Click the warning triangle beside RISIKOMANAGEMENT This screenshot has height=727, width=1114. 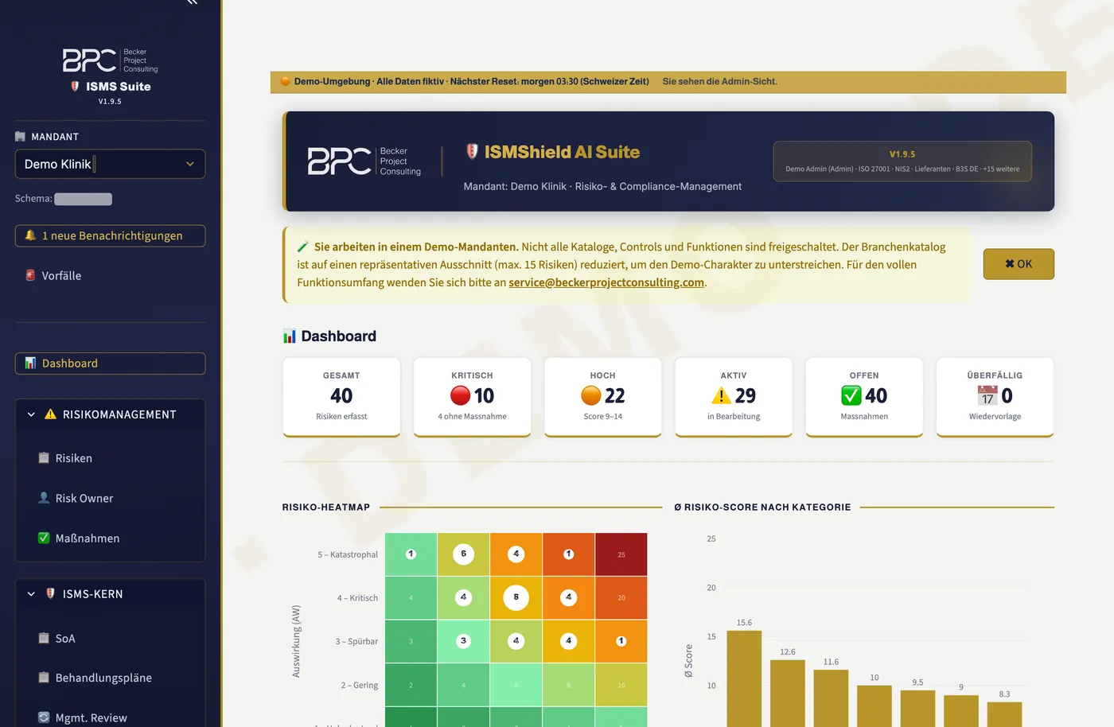tap(50, 414)
